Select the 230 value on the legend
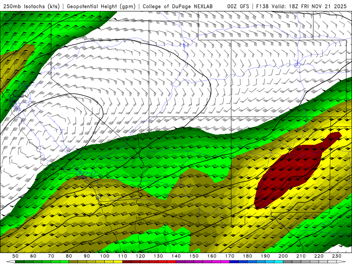Viewport: 352px width, 264px height. (x=337, y=256)
